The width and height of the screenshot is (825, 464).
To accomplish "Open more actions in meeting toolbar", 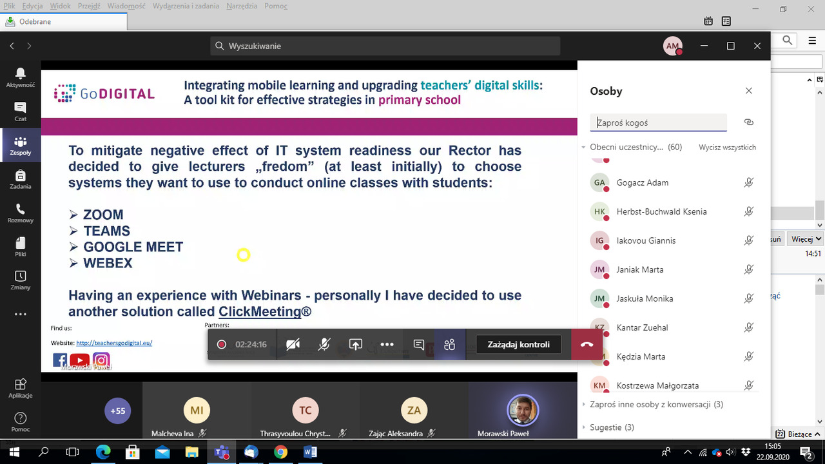I will click(x=387, y=345).
